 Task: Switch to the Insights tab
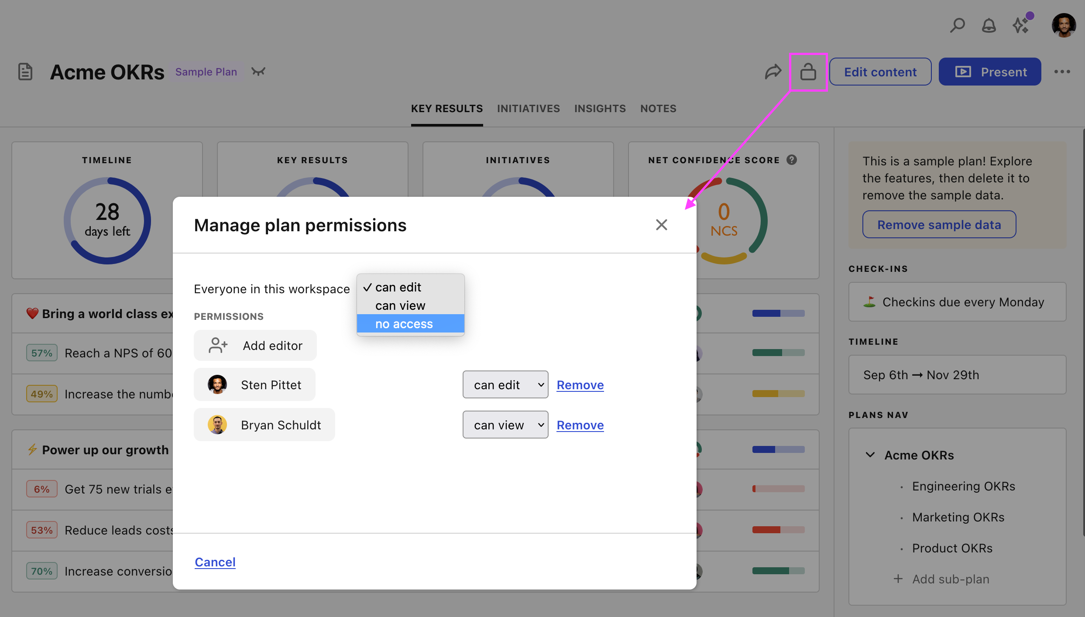pyautogui.click(x=600, y=109)
